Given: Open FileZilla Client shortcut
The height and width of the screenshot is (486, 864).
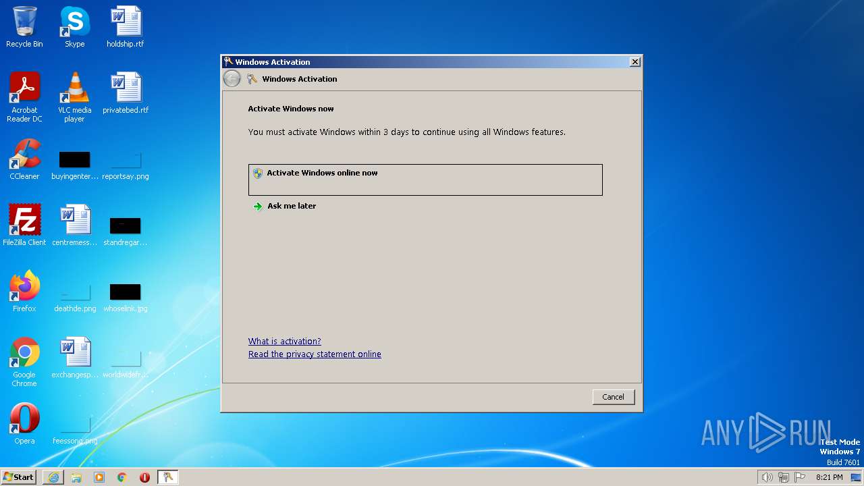Looking at the screenshot, I should tap(24, 225).
